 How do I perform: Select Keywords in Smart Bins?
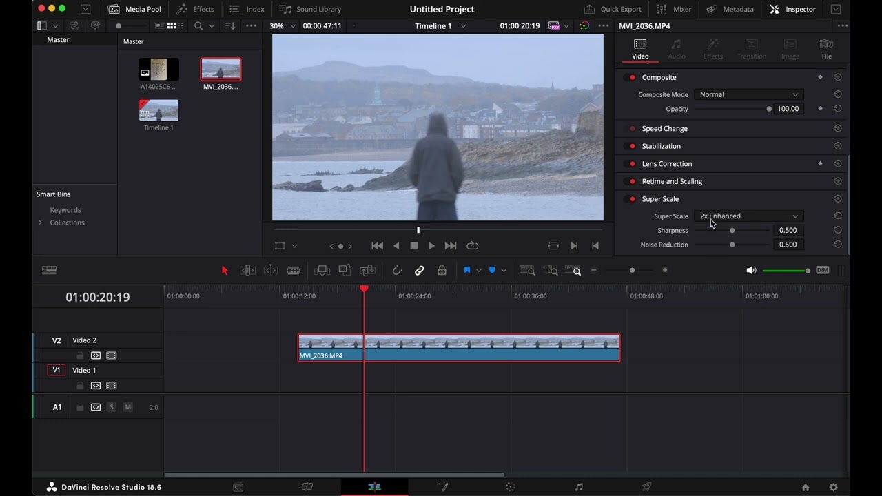[65, 210]
